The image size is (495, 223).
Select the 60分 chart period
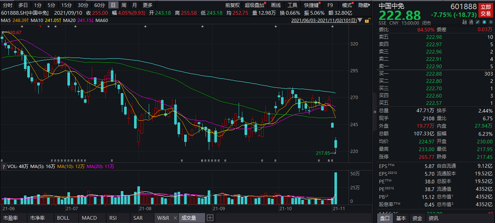99,5
